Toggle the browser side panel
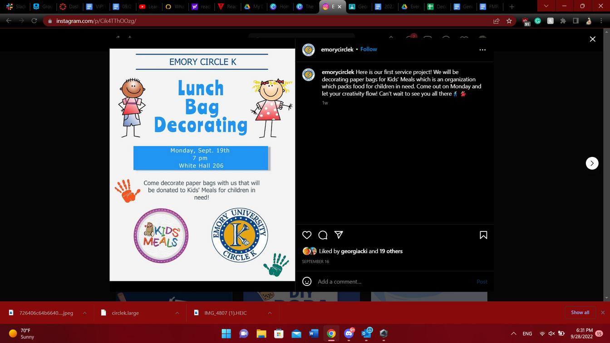The image size is (610, 343). 576,21
